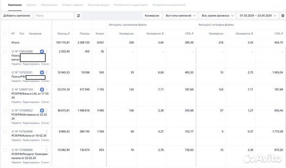Open three-dot menu for campaign 107522021
This screenshot has width=286, height=168.
pos(47,73)
